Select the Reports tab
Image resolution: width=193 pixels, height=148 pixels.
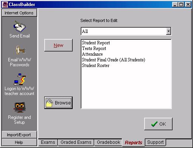coord(134,143)
